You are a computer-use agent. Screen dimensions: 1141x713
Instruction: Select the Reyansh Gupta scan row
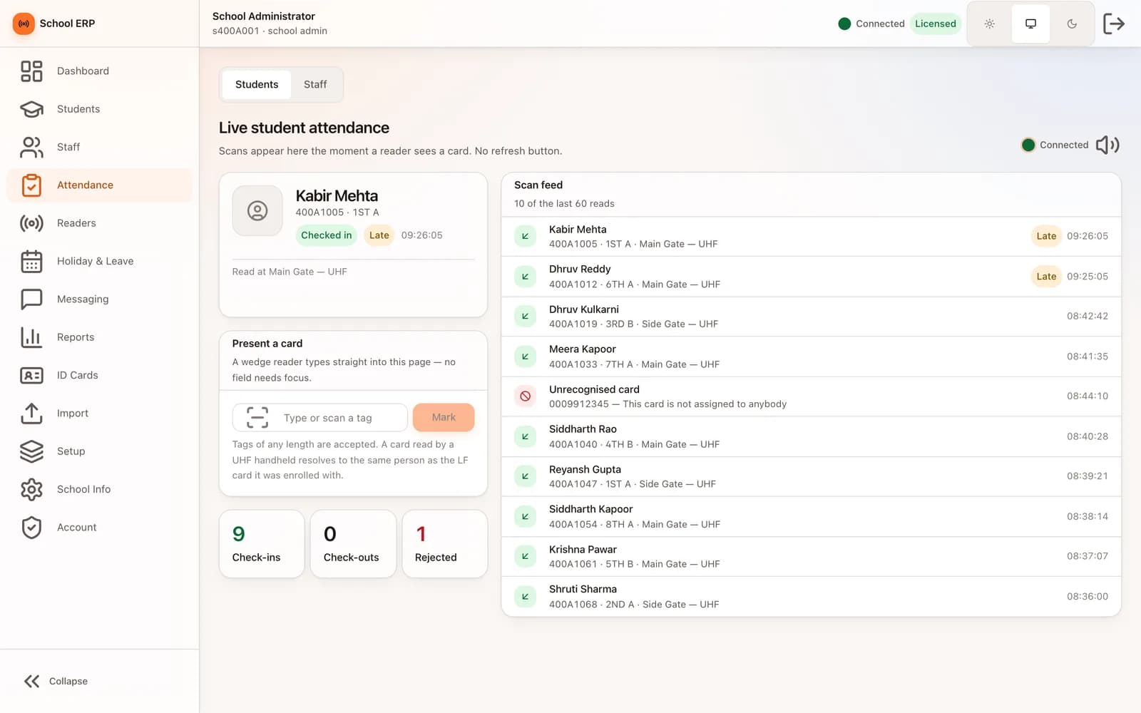[x=811, y=476]
